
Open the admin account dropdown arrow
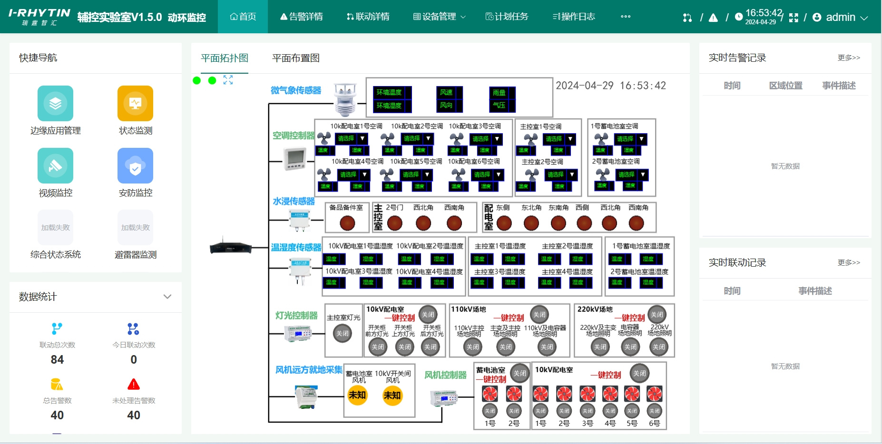864,18
